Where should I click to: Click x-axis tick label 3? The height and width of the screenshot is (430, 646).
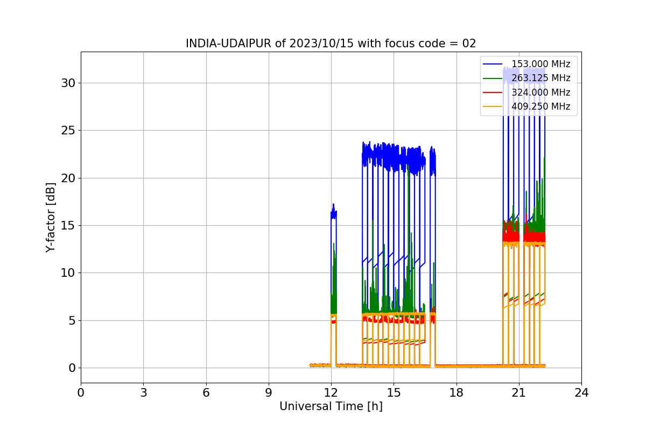143,392
